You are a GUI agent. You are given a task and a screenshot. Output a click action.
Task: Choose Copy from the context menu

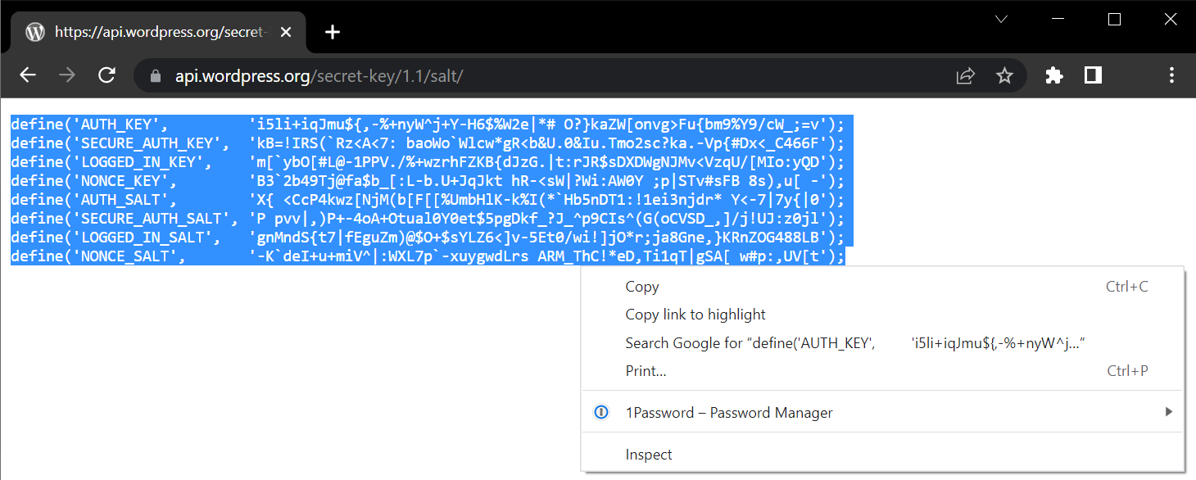(x=642, y=287)
